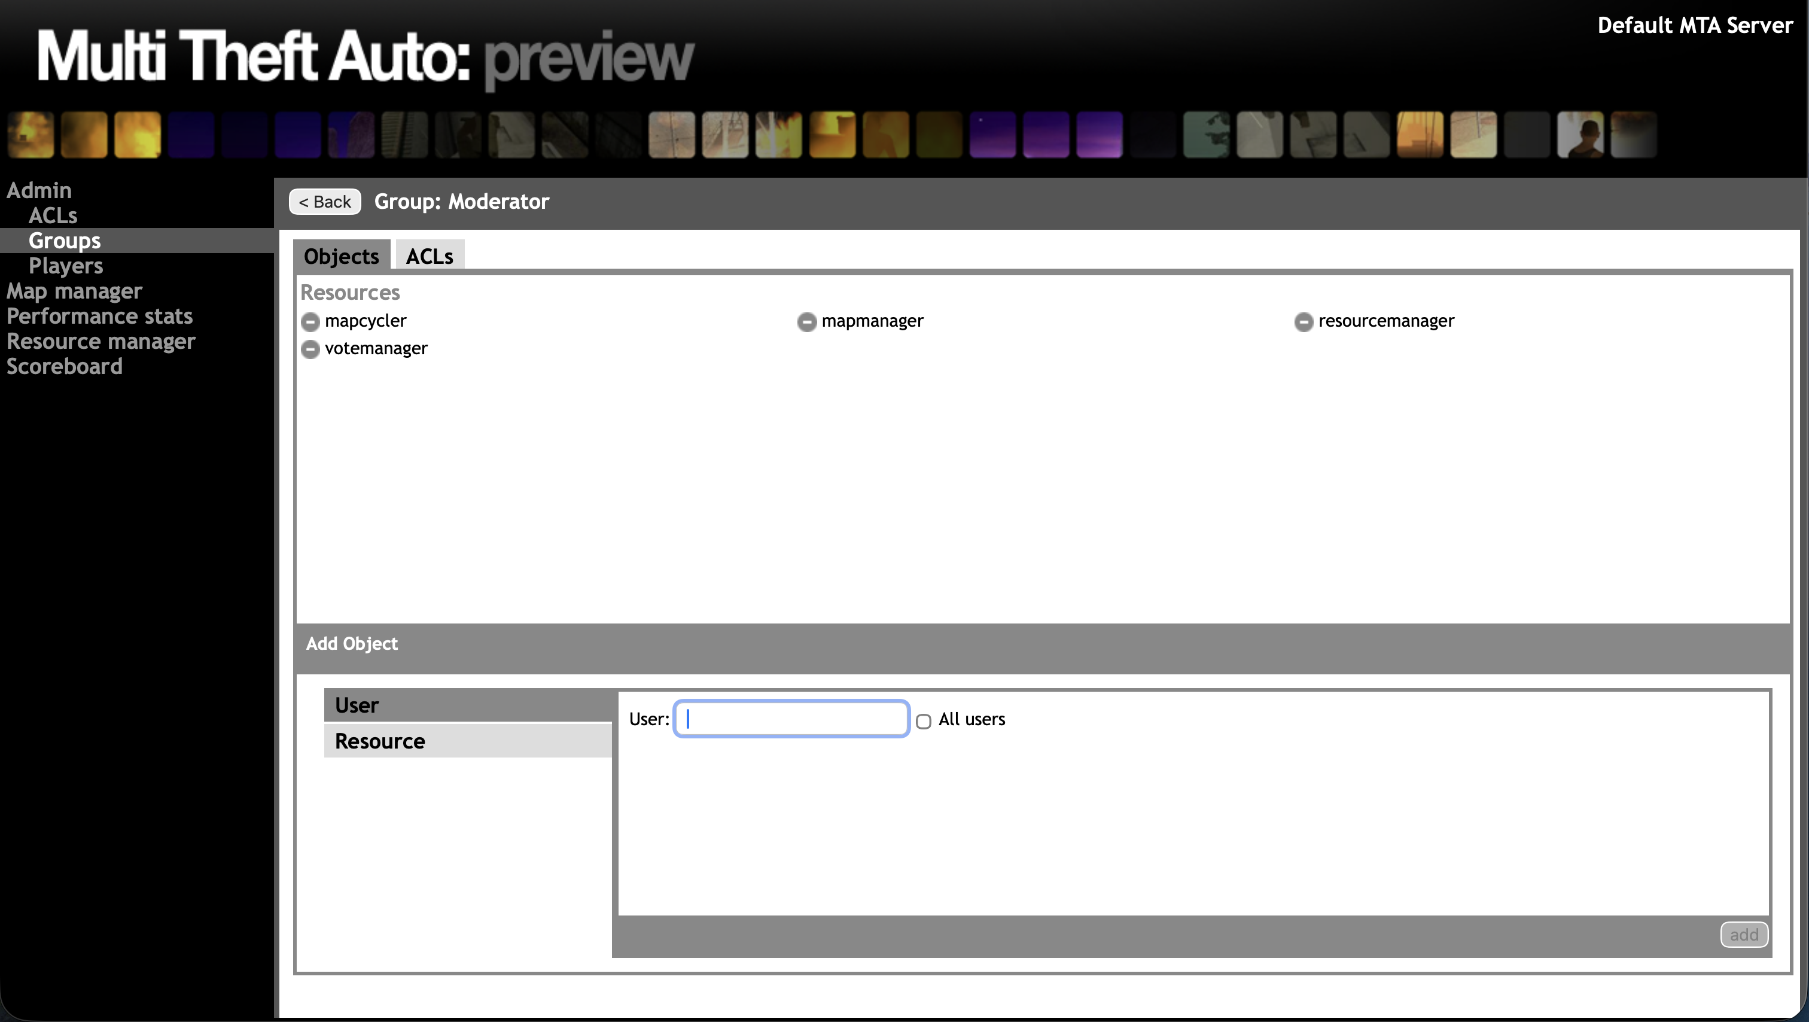Image resolution: width=1809 pixels, height=1022 pixels.
Task: Switch to the ACLs tab
Action: tap(429, 256)
